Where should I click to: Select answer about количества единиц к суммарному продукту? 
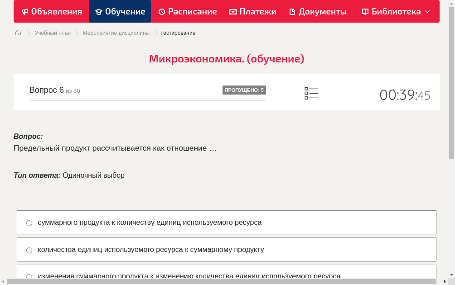point(29,250)
